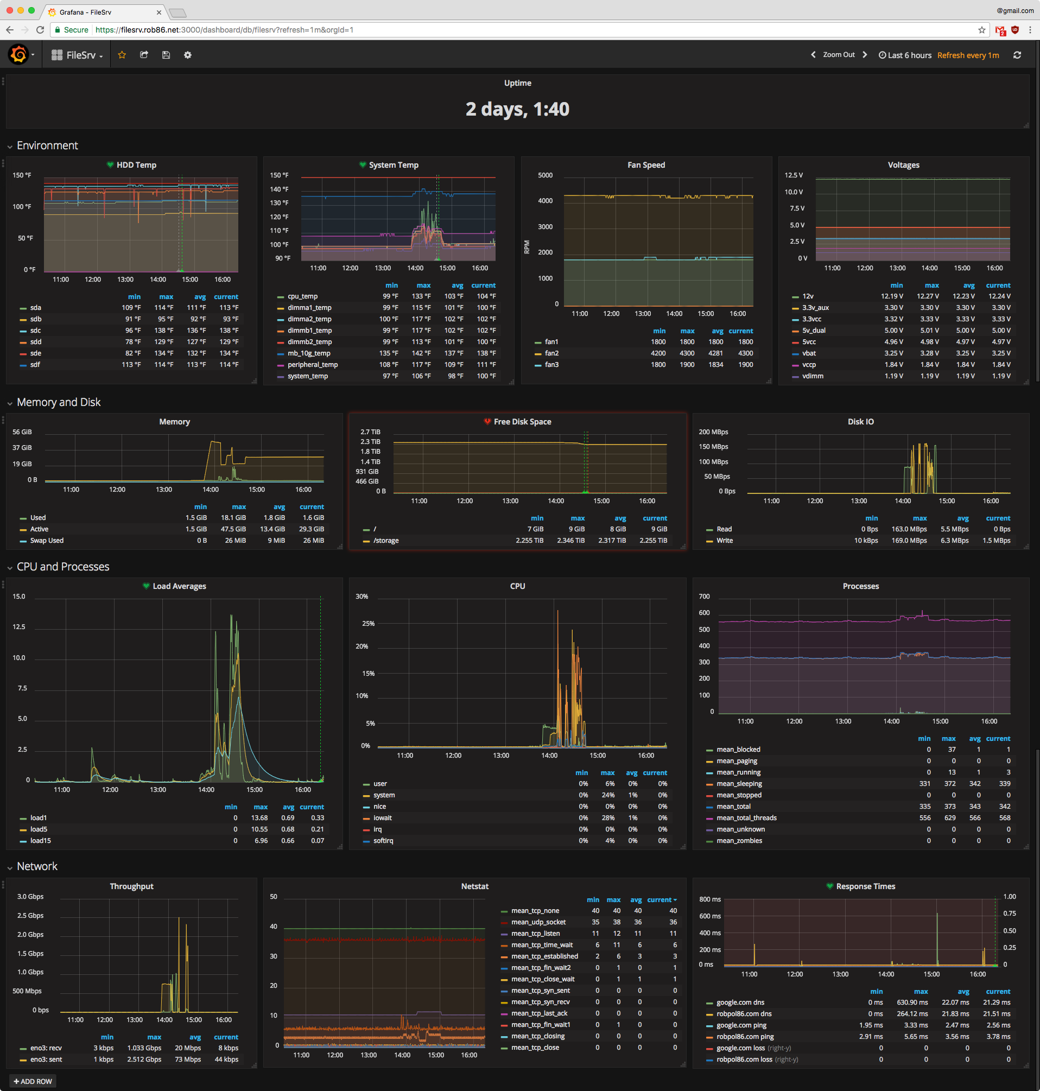Image resolution: width=1040 pixels, height=1091 pixels.
Task: Open the Uptime panel title menu
Action: pyautogui.click(x=517, y=83)
